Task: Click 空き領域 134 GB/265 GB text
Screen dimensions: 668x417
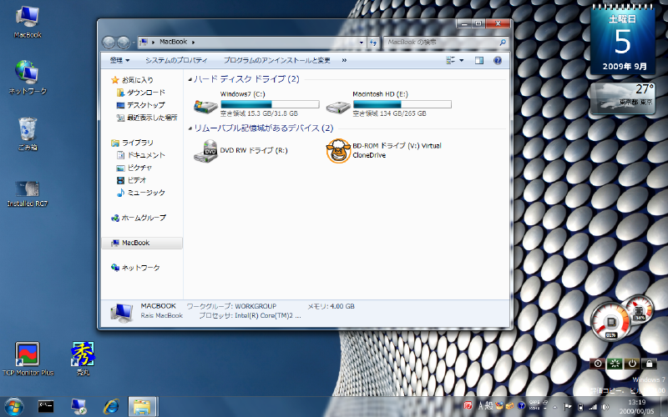Action: [390, 113]
